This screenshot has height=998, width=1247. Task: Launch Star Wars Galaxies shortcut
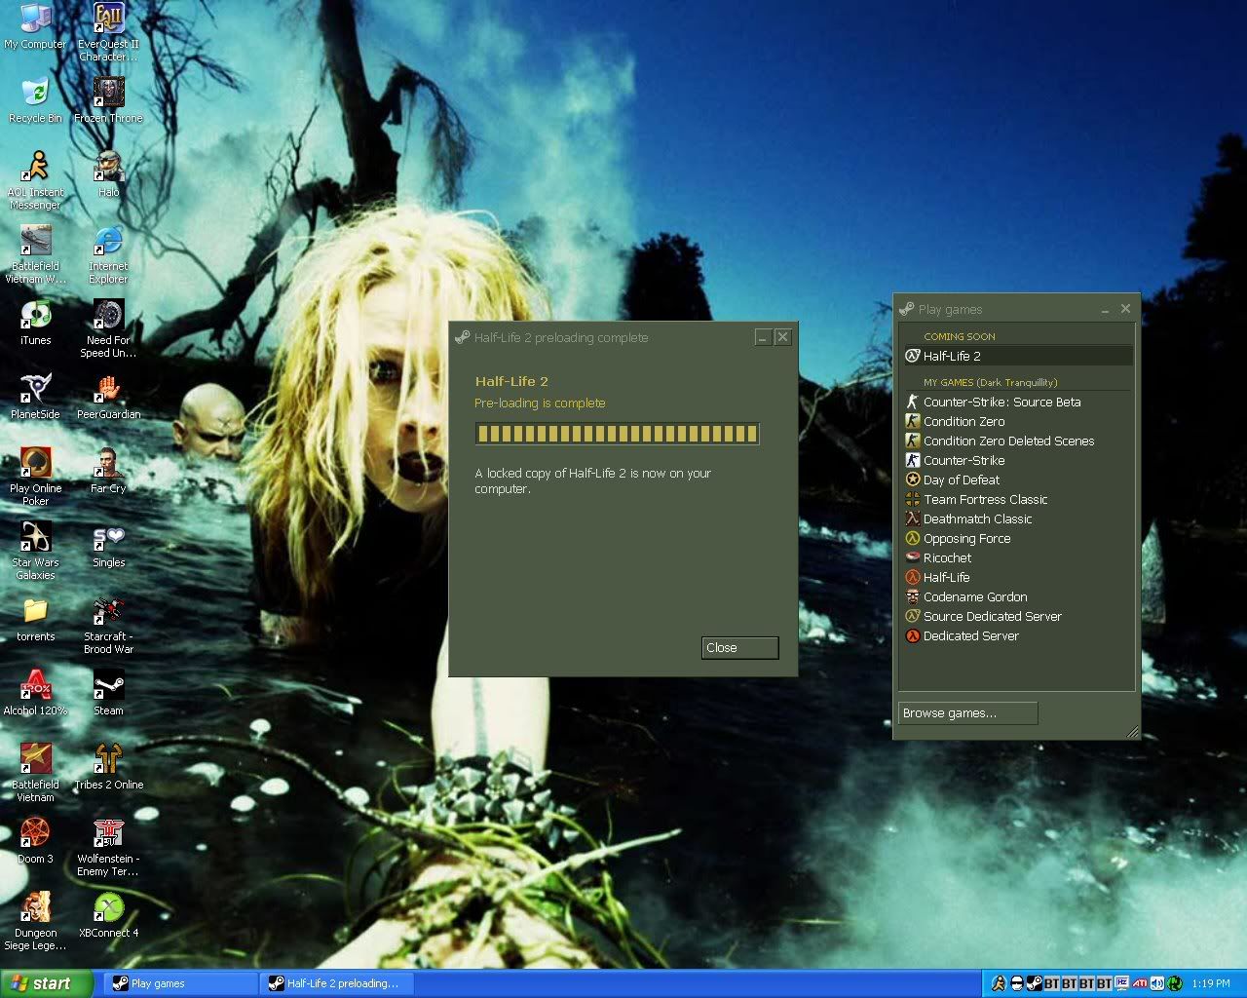35,551
